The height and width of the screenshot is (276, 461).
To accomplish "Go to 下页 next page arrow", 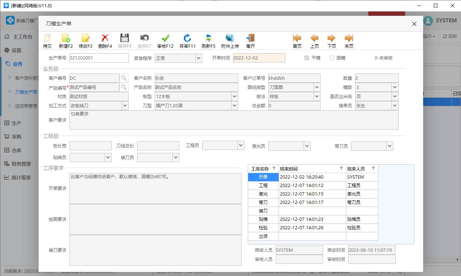I will click(332, 38).
